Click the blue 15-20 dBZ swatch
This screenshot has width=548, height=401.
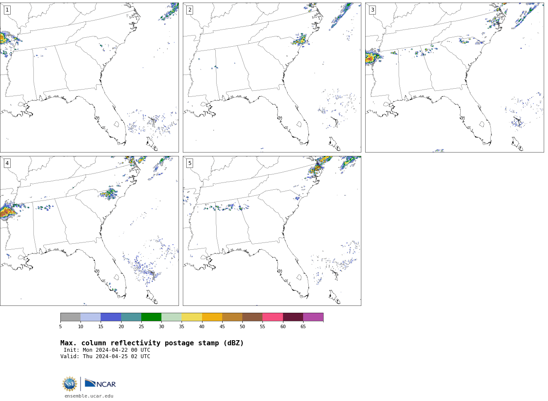[111, 317]
